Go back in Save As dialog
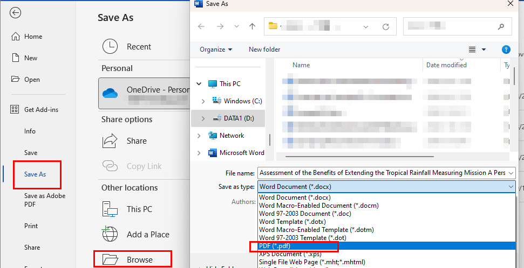The image size is (524, 268). click(201, 26)
